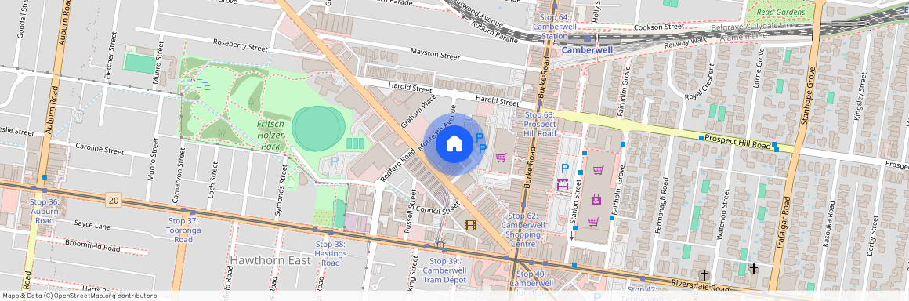Screen dimensions: 909x301
Task: Select the brown cinema film icon
Action: click(470, 224)
